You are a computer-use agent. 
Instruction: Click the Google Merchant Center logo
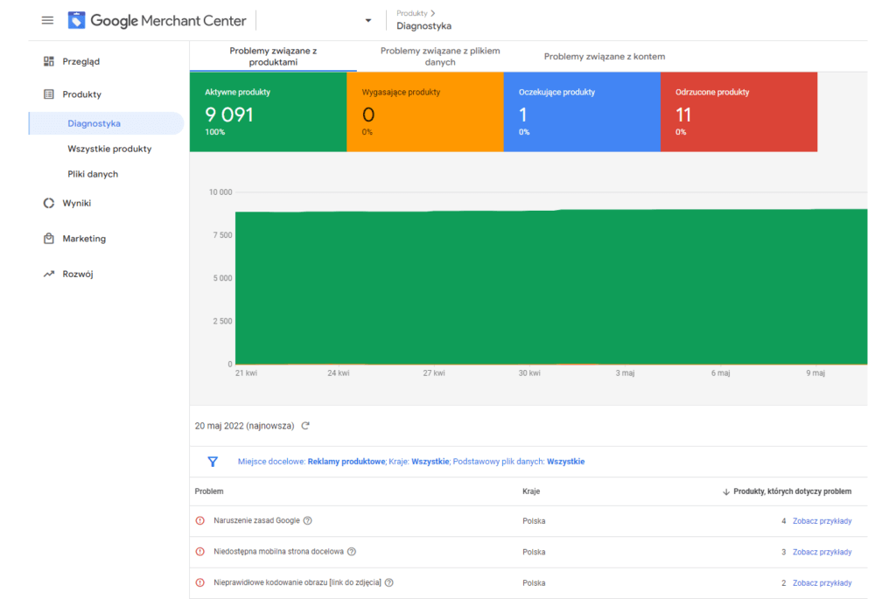click(x=157, y=20)
